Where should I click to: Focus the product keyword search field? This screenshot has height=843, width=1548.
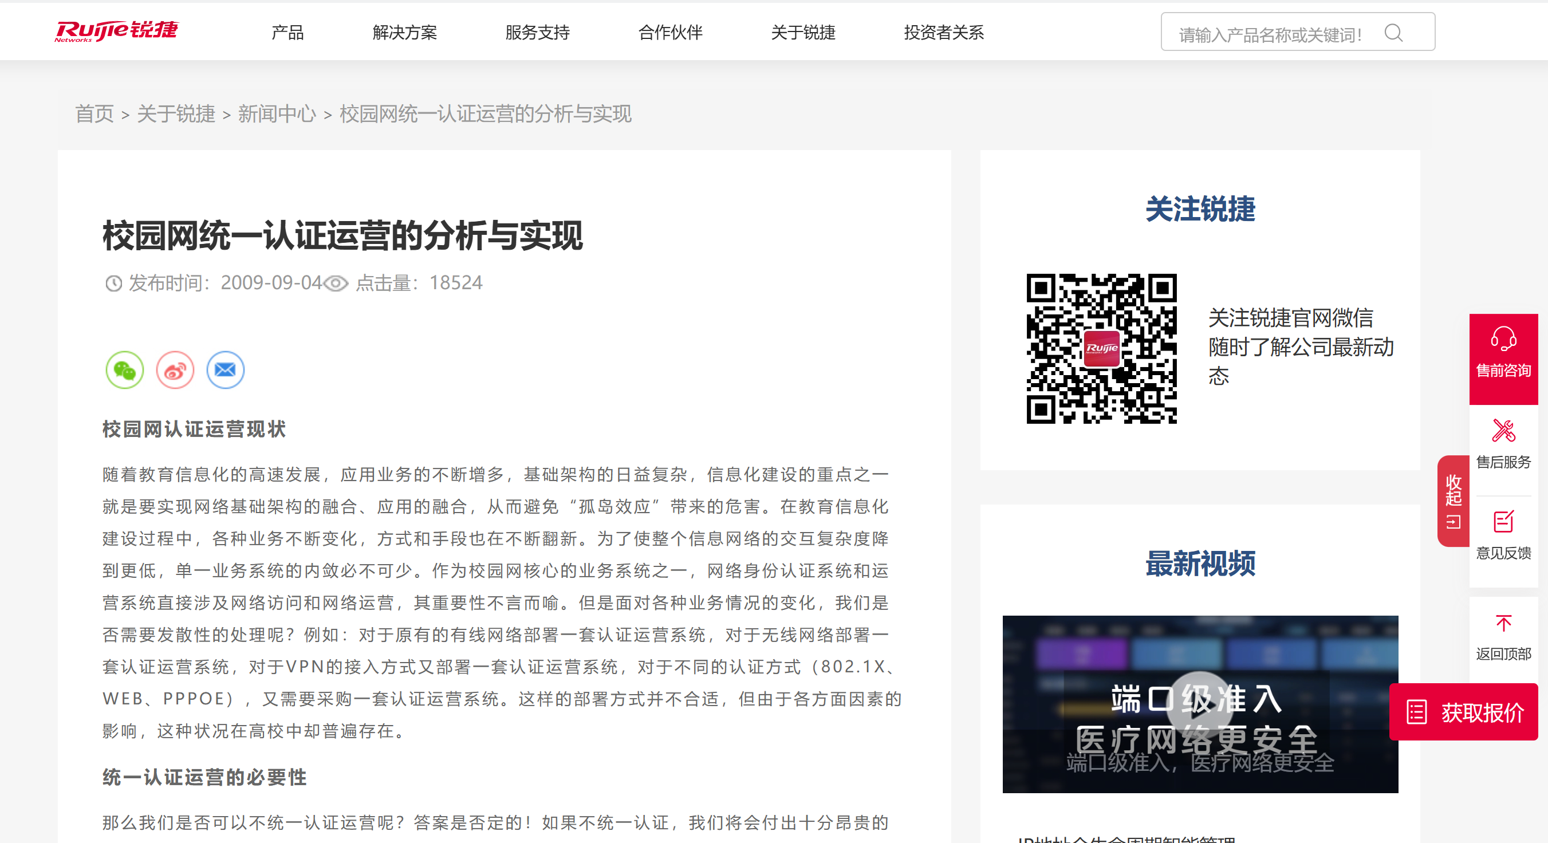point(1268,34)
